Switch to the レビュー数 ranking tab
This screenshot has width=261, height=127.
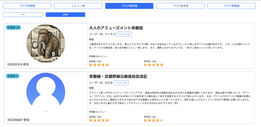(x=78, y=6)
